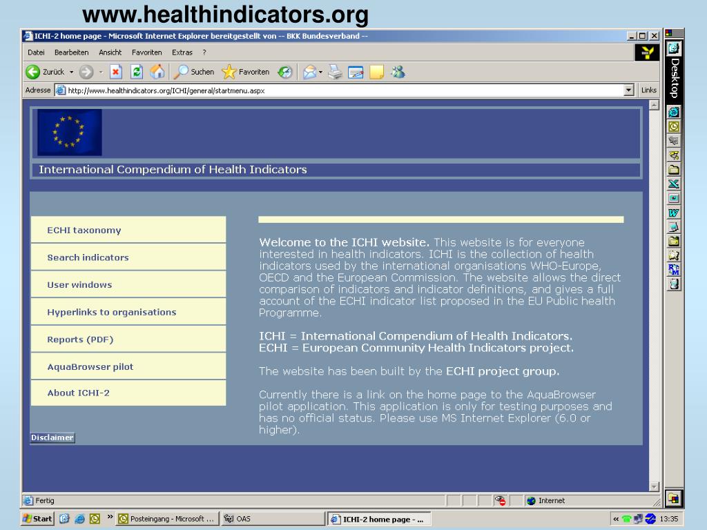The image size is (707, 530).
Task: Open the ? help menu
Action: pyautogui.click(x=204, y=52)
